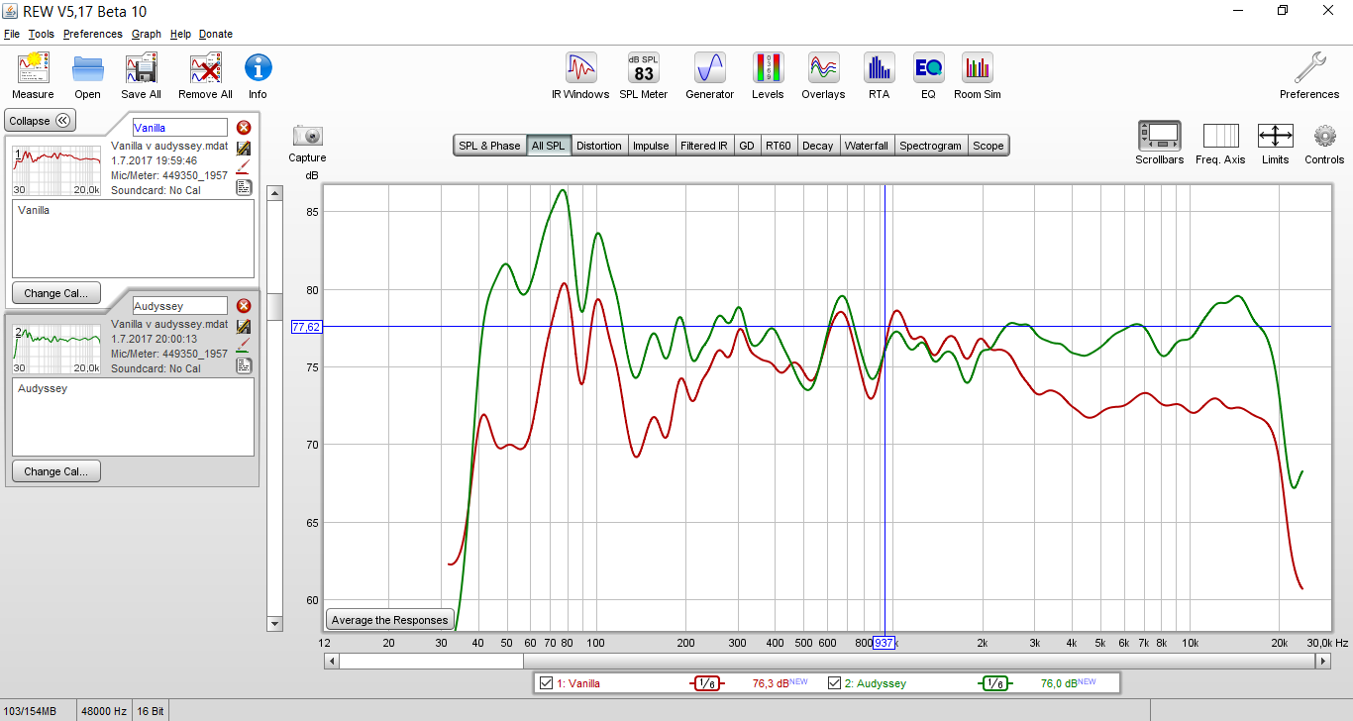Open the Preferences menu
Image resolution: width=1353 pixels, height=721 pixels.
point(93,34)
